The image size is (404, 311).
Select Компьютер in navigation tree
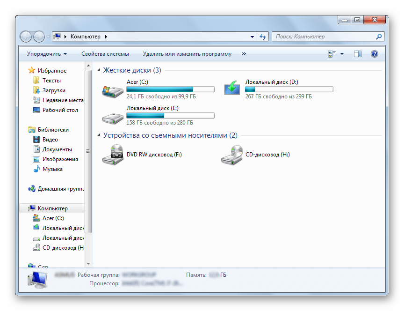(52, 208)
